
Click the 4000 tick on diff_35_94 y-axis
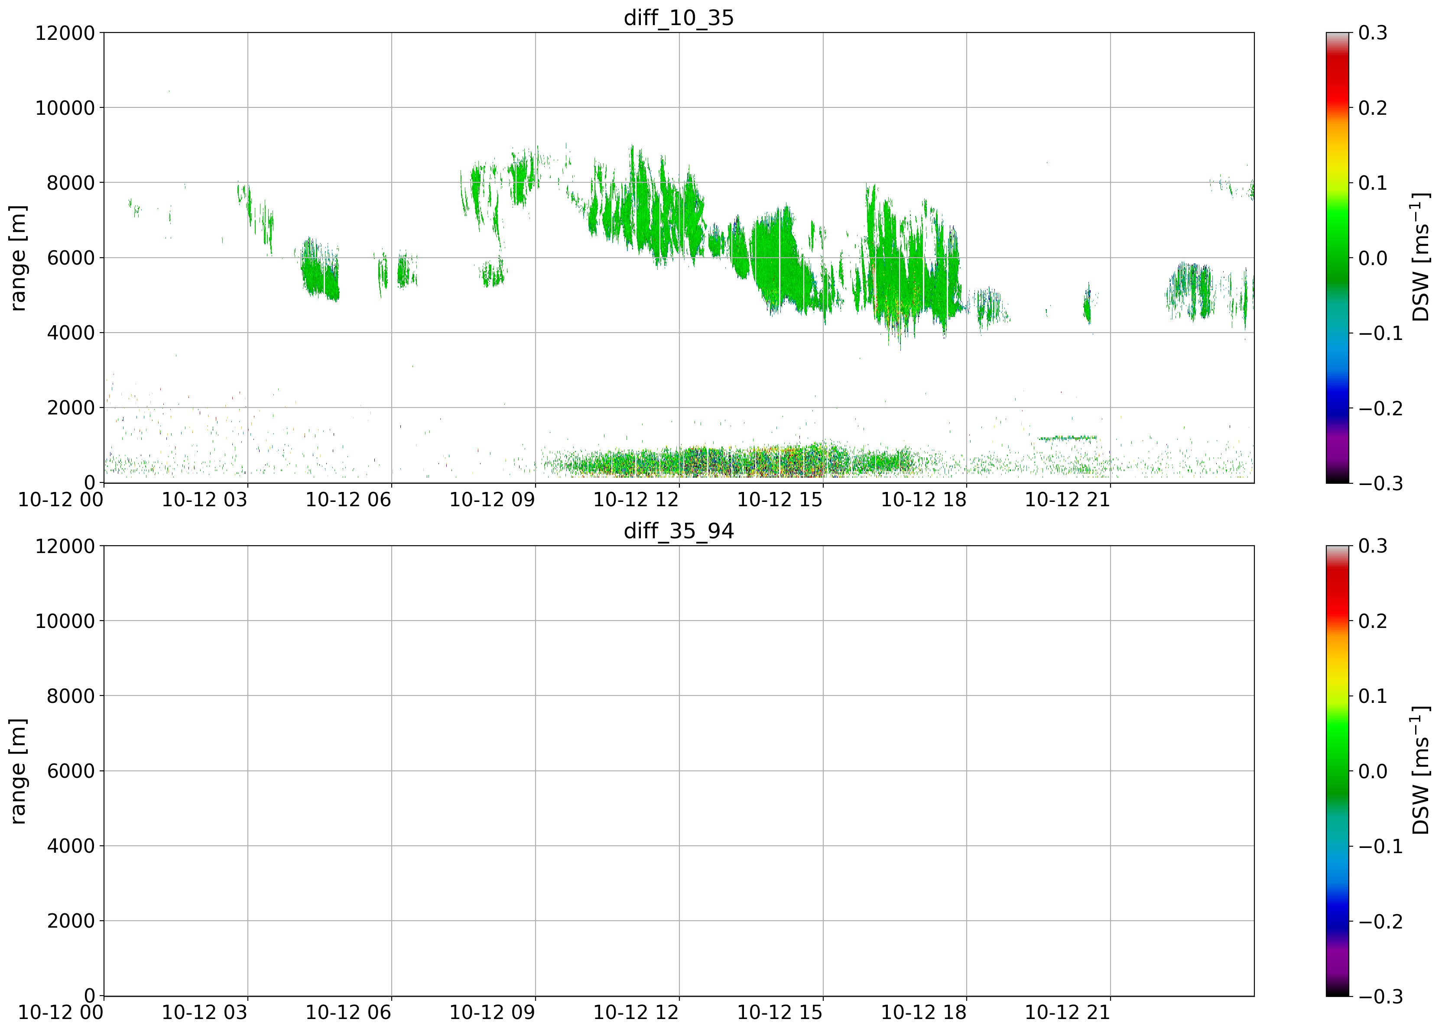(71, 847)
